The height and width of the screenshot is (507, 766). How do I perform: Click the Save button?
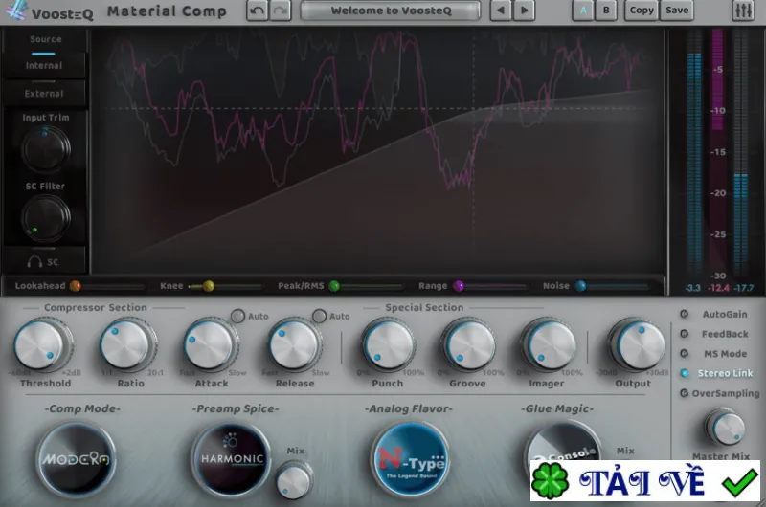(677, 11)
